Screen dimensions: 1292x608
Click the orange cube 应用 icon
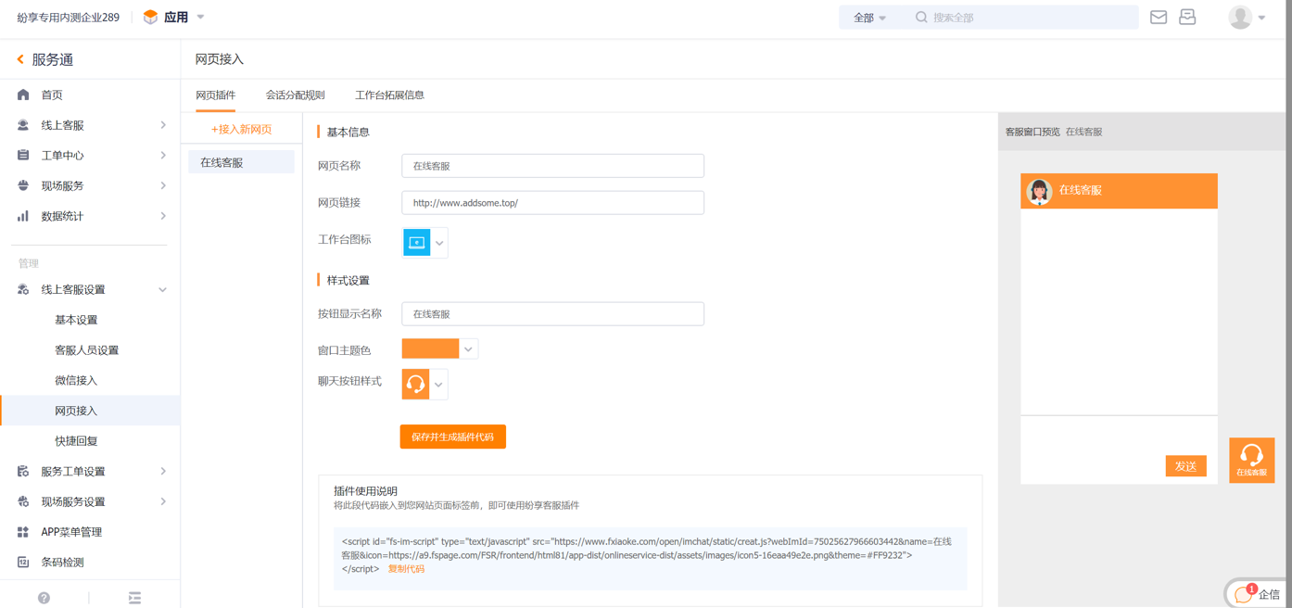[x=150, y=18]
